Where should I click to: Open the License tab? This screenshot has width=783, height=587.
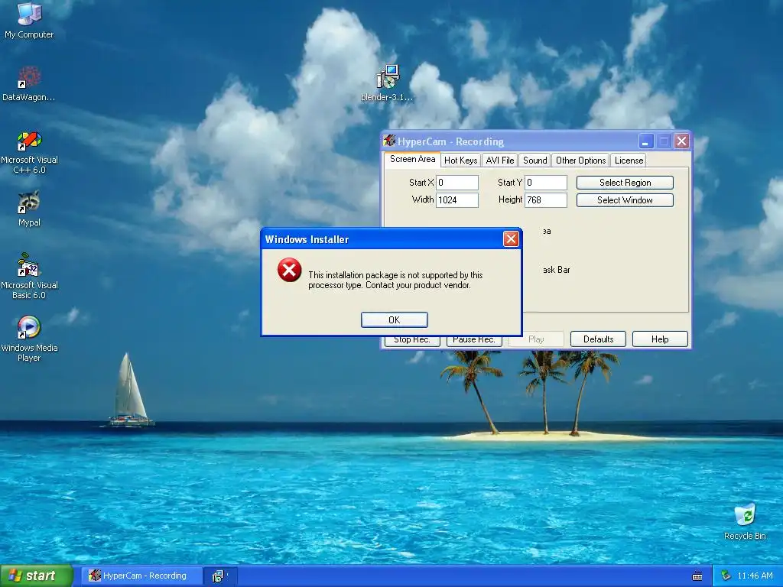[629, 161]
